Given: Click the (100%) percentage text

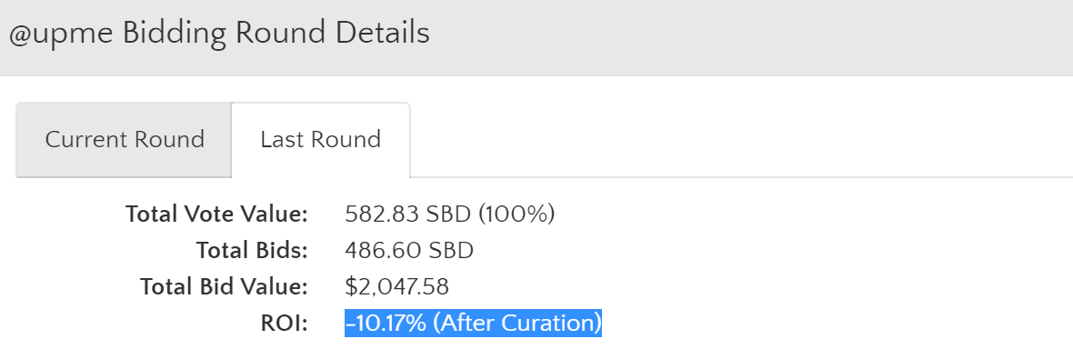Looking at the screenshot, I should (516, 214).
